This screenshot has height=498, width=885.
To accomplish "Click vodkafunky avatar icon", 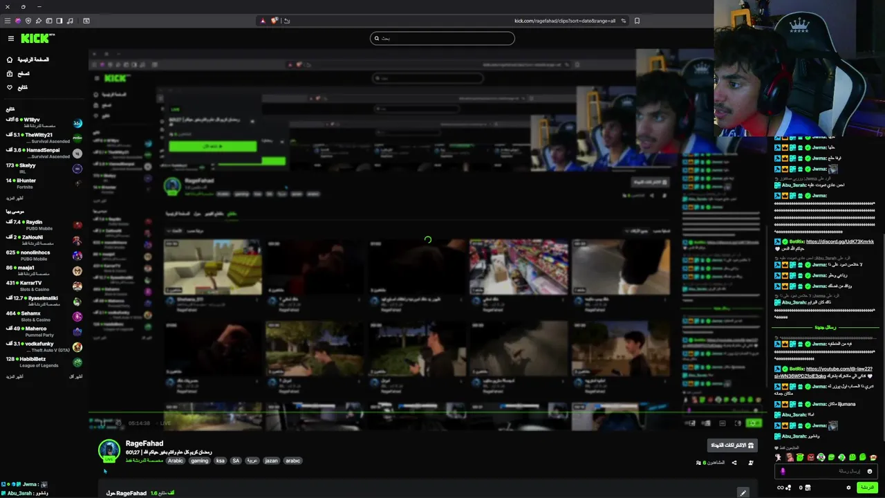I will click(77, 347).
